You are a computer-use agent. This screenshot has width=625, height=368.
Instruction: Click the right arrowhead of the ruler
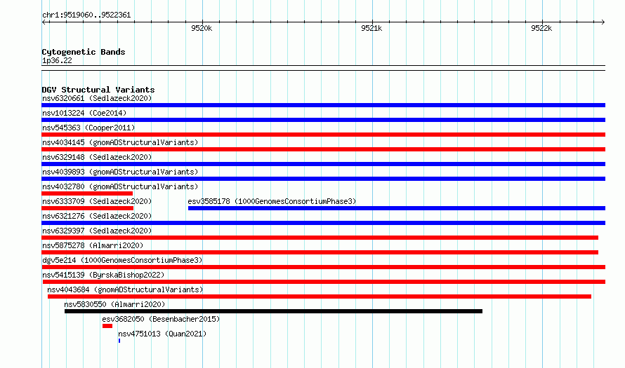tap(603, 22)
